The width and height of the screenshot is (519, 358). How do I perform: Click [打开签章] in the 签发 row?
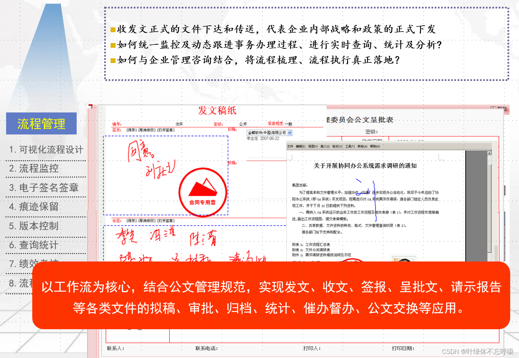point(166,130)
